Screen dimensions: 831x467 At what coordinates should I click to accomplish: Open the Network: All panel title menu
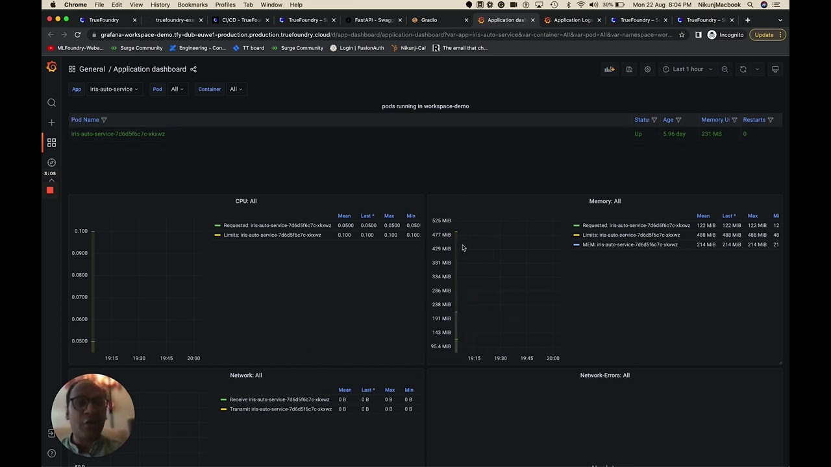(x=246, y=375)
